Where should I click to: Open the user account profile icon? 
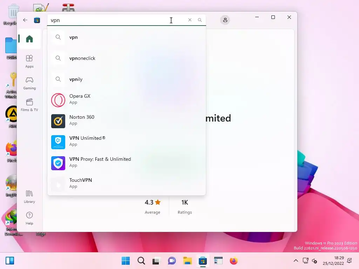pyautogui.click(x=225, y=20)
